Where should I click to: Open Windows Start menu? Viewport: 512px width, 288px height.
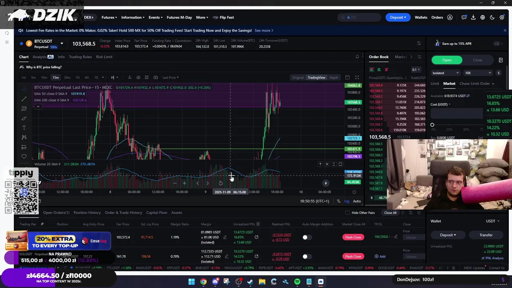coord(192,282)
